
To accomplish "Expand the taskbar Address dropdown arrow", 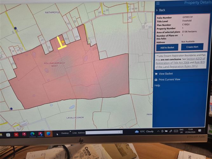I will [119, 132].
